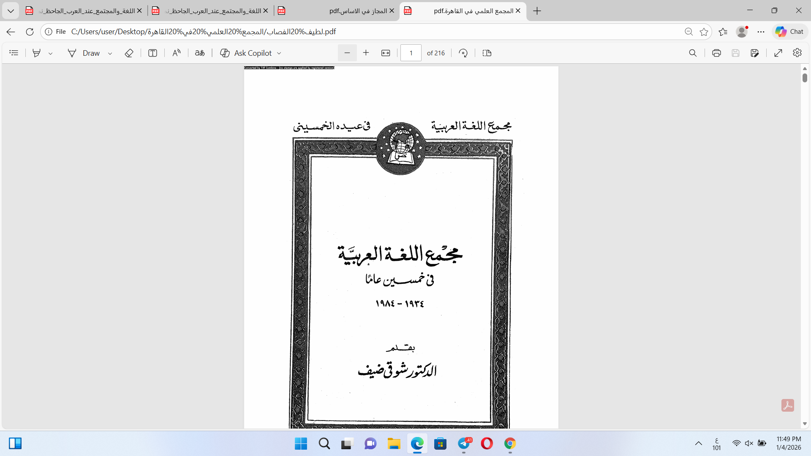The image size is (811, 456).
Task: Toggle Fit to width
Action: point(386,53)
